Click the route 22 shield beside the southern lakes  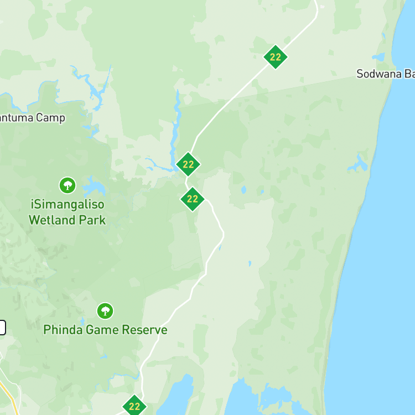(x=134, y=406)
